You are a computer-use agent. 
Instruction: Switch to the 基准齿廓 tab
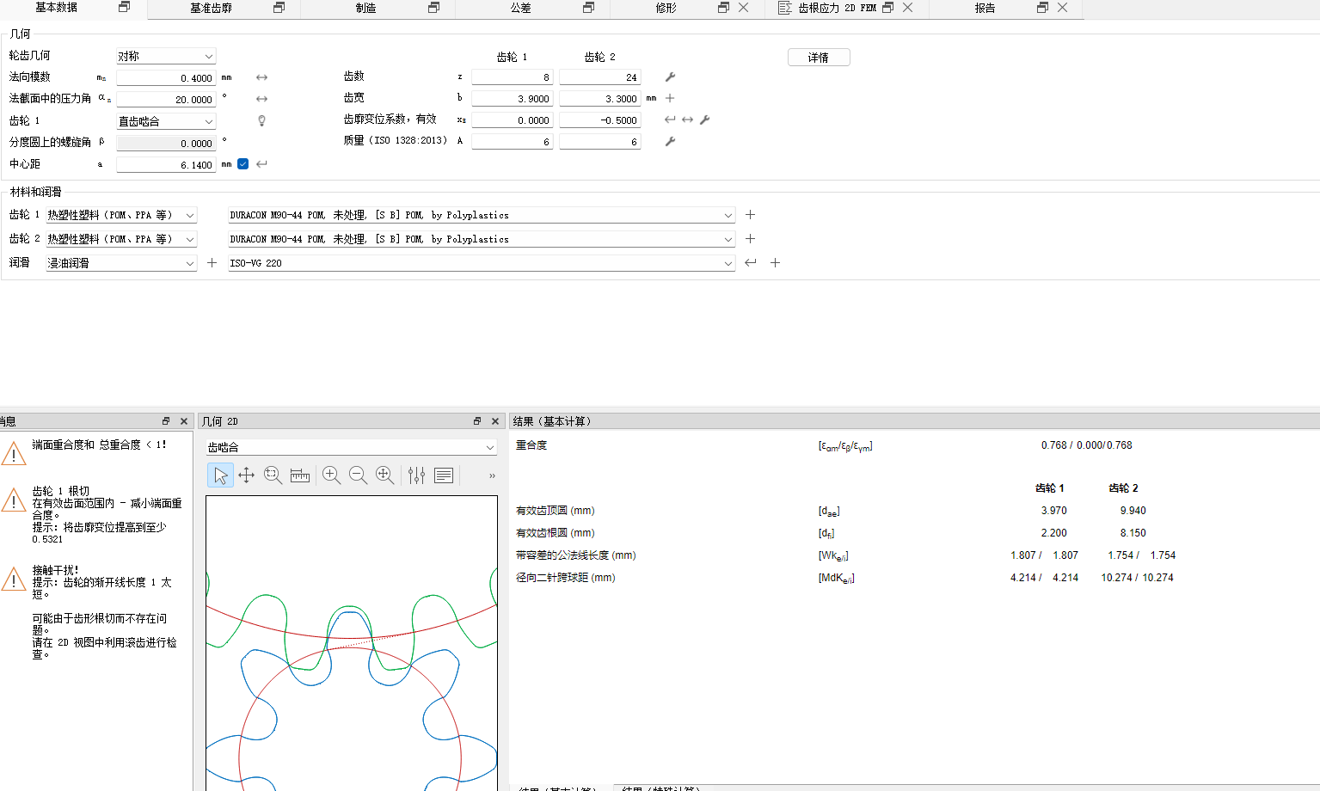212,8
